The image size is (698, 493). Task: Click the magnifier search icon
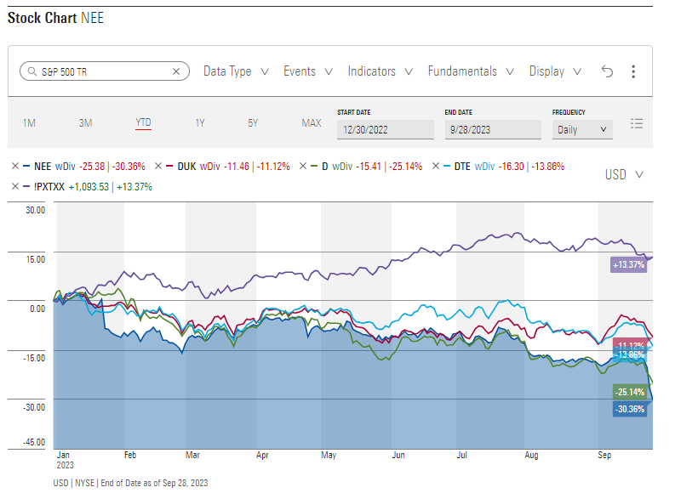(32, 71)
